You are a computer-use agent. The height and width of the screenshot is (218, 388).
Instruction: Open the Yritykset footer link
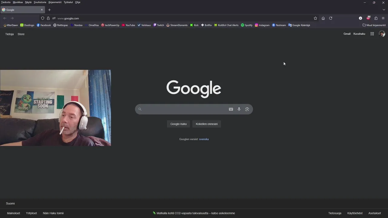(x=31, y=213)
